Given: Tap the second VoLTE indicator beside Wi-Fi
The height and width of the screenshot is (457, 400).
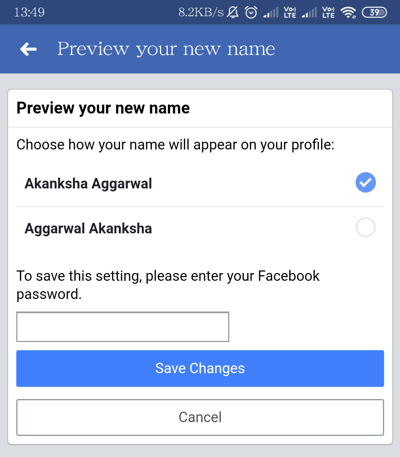Looking at the screenshot, I should (328, 13).
